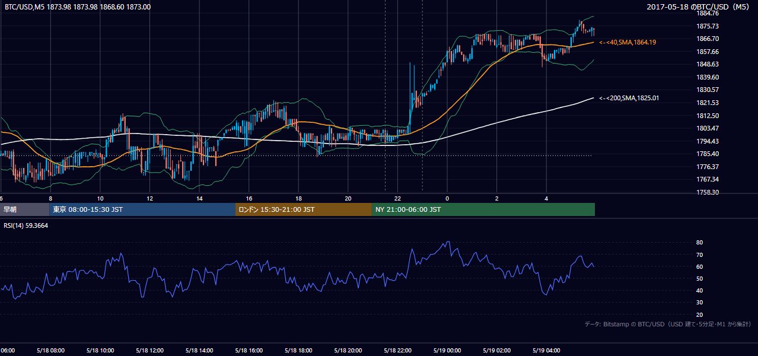The image size is (758, 356).
Task: Click RSI axis level 70
Action: (x=699, y=255)
